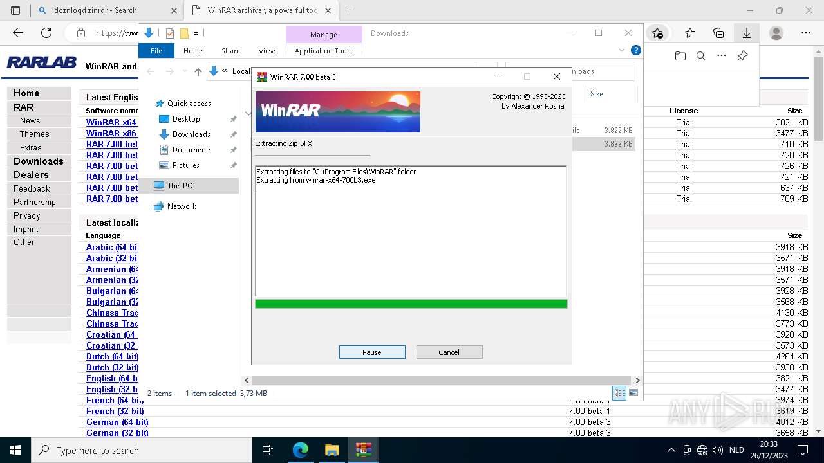Open recent locations dropdown in Explorer

click(x=185, y=71)
